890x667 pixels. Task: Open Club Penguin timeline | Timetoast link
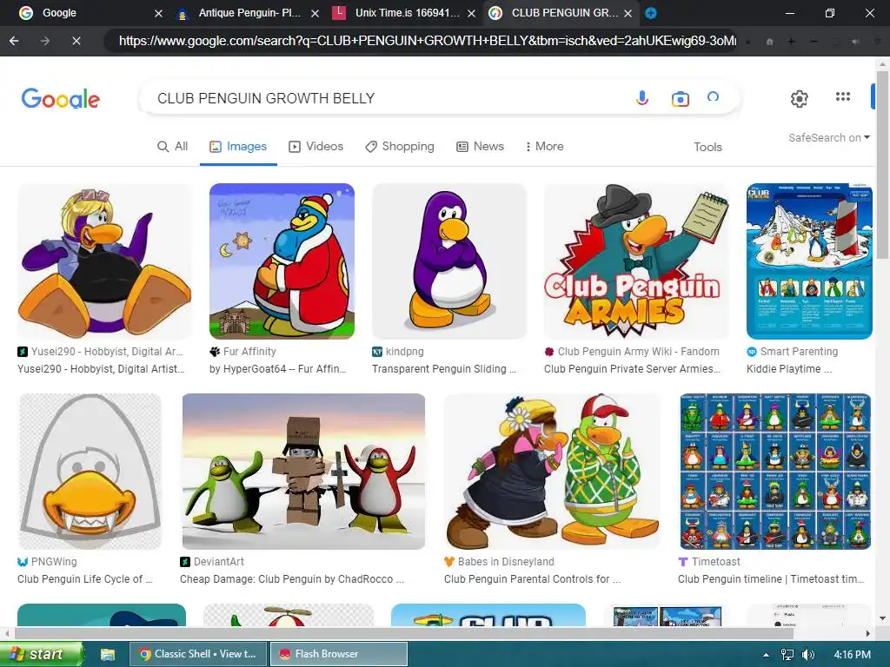(771, 579)
